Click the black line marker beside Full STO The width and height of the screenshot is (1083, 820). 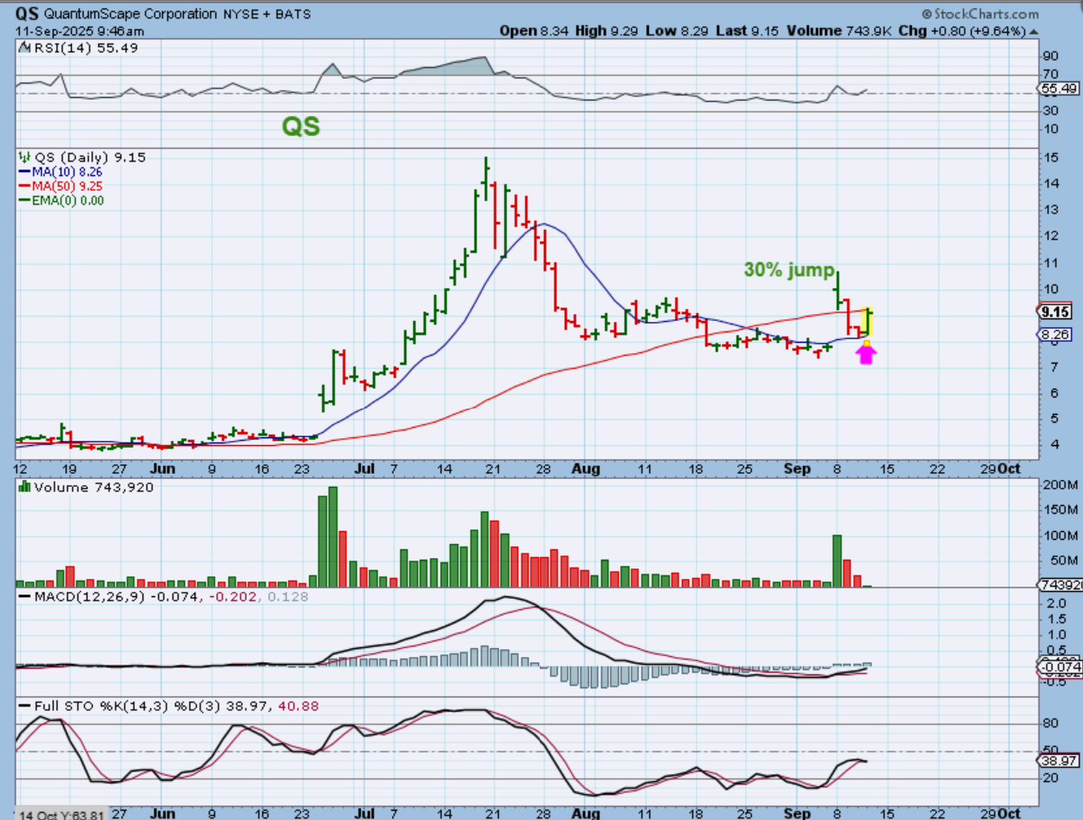tap(25, 707)
